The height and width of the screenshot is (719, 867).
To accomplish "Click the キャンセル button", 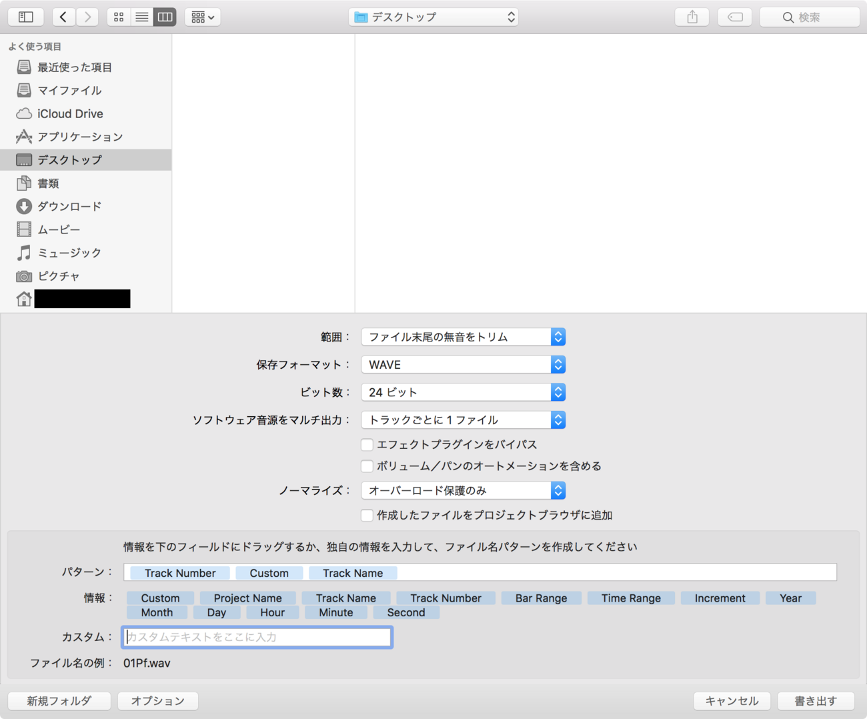I will pyautogui.click(x=732, y=701).
